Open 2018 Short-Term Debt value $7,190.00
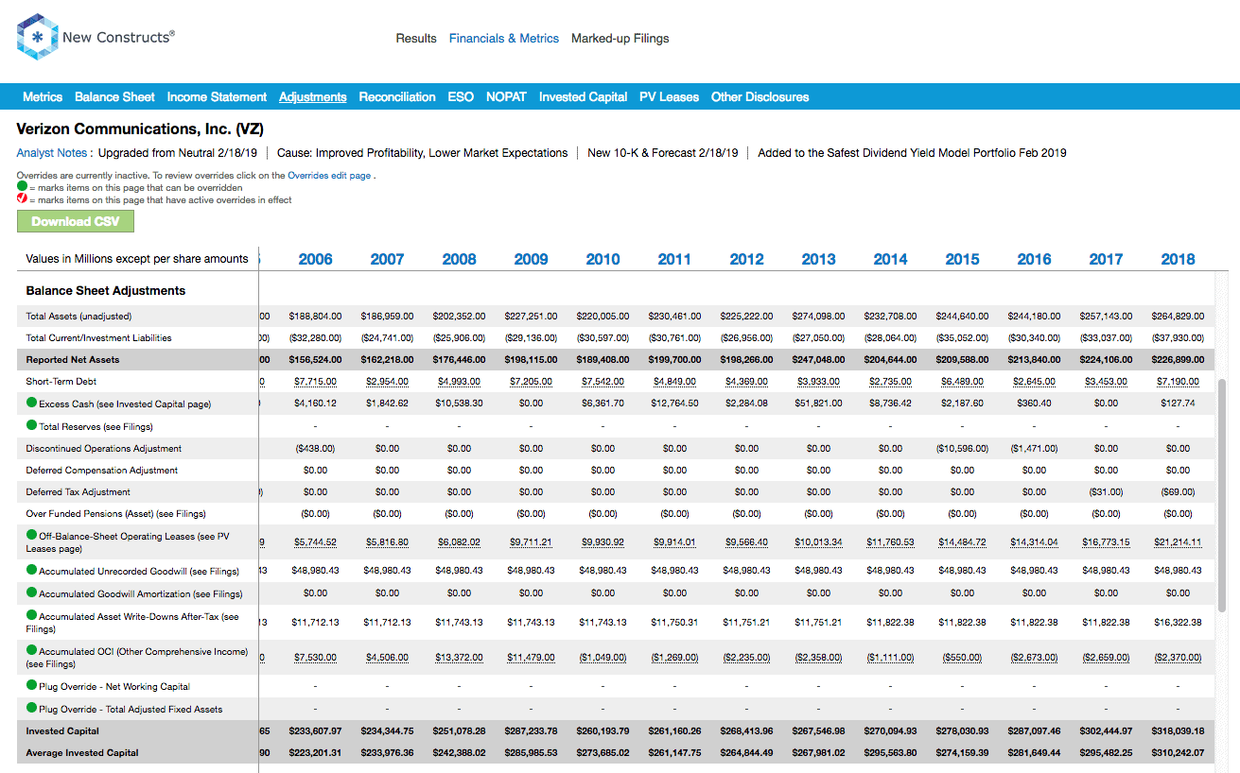 point(1178,382)
